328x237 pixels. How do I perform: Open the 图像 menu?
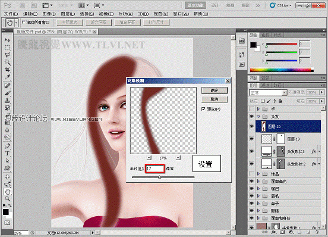(x=49, y=14)
